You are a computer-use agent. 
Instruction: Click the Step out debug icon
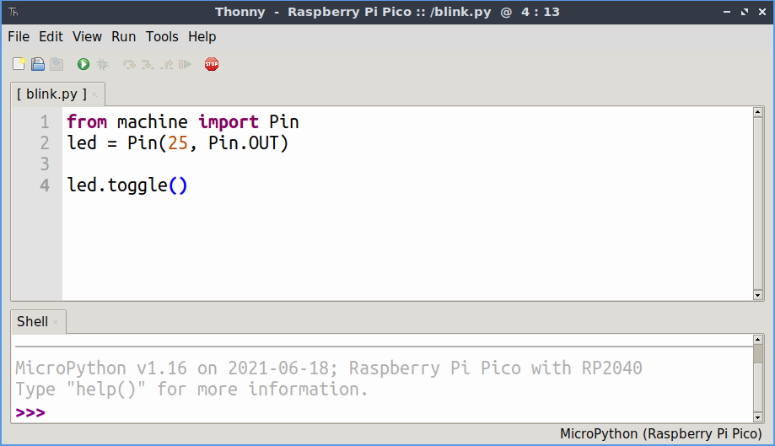(167, 64)
